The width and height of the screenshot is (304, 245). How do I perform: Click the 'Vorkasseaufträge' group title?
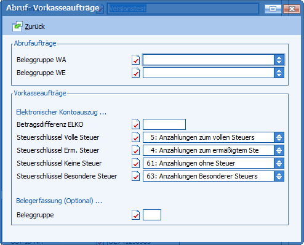[x=40, y=93]
